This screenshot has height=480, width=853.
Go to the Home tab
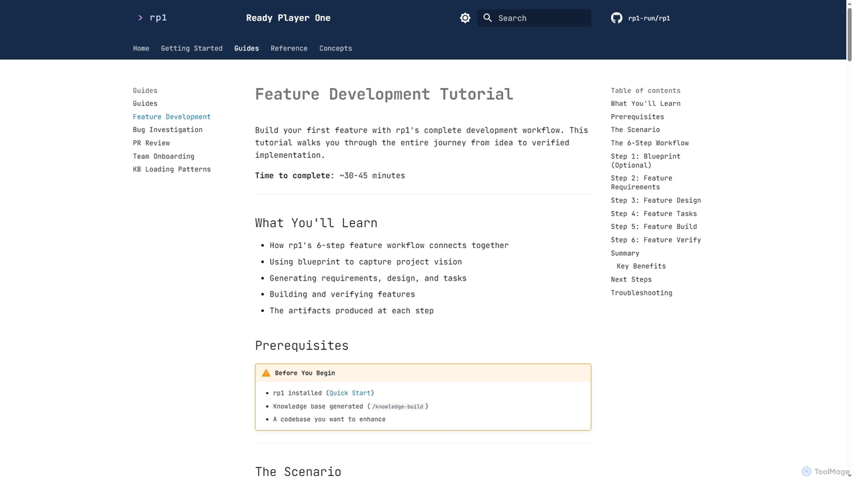tap(141, 49)
